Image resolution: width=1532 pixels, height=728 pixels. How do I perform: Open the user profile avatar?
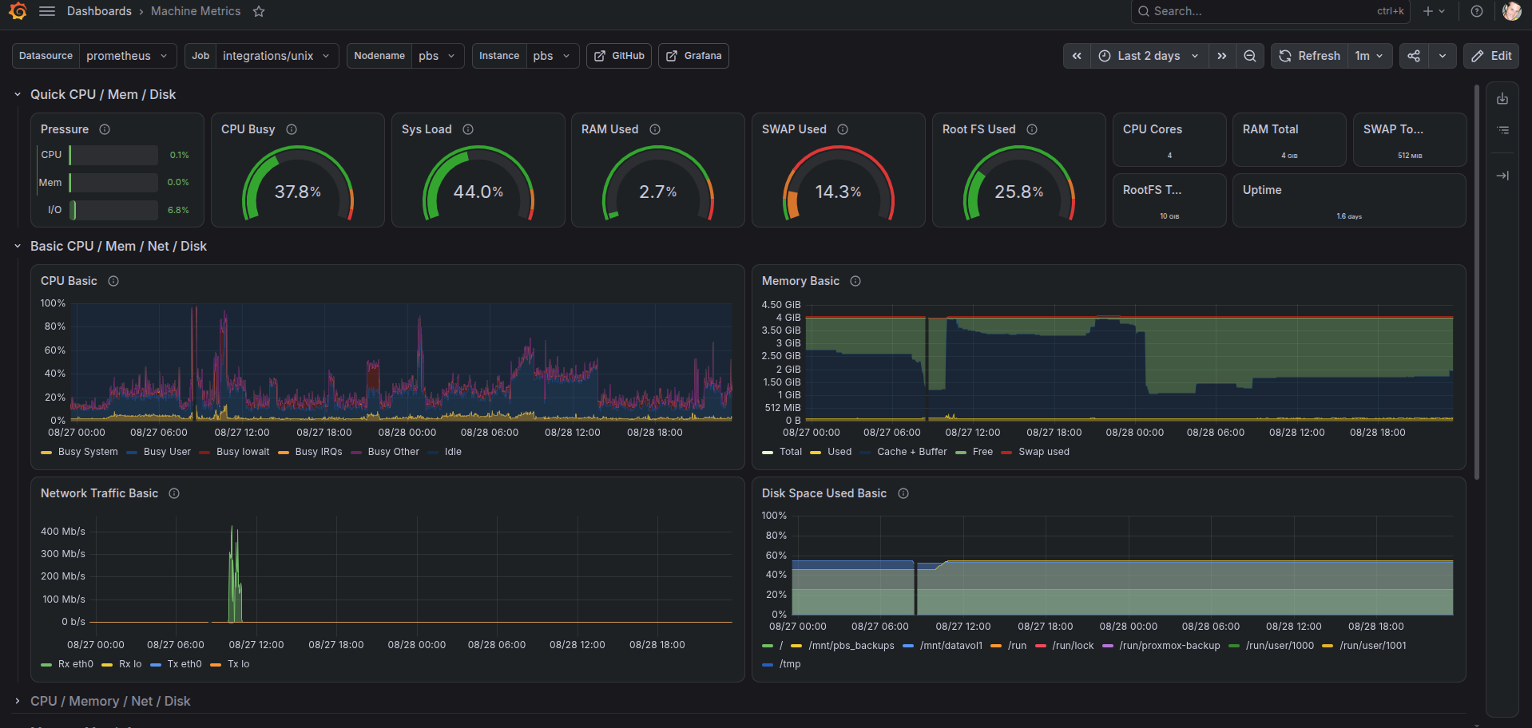click(x=1511, y=11)
